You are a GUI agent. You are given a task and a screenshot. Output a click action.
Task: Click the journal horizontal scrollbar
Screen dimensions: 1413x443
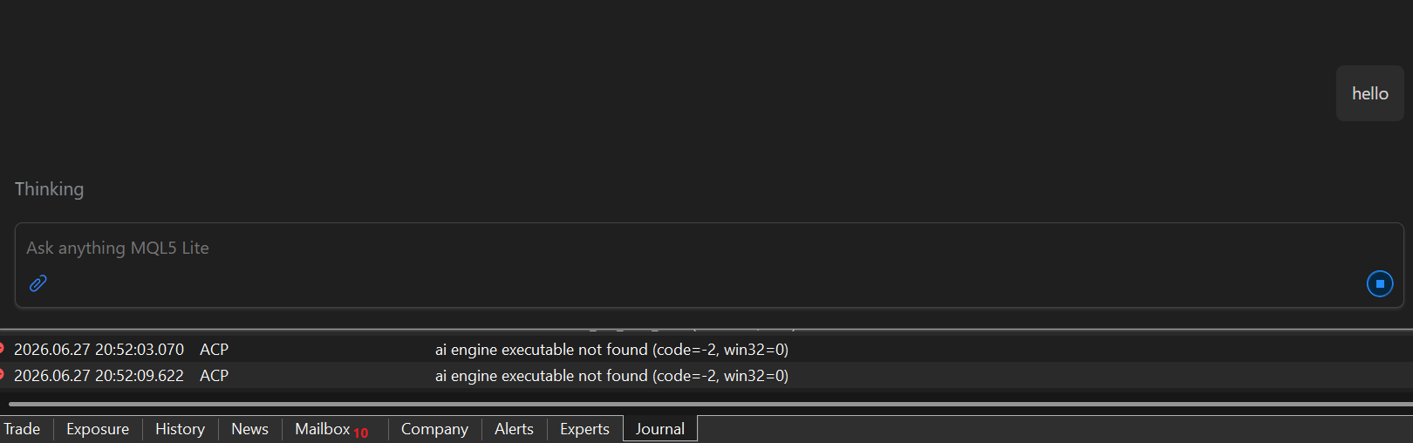click(710, 404)
